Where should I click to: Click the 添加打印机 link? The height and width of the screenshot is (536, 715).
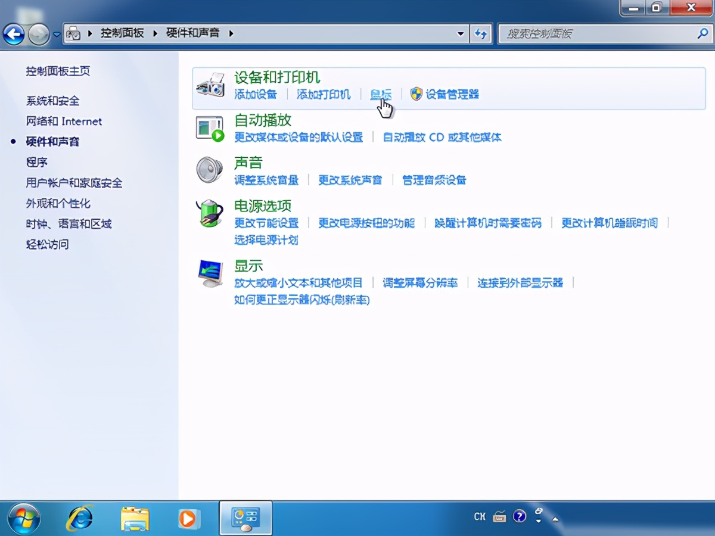(324, 95)
